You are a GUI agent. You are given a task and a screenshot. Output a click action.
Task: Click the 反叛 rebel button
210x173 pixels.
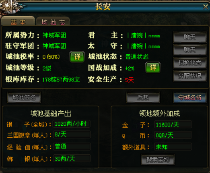[143, 97]
